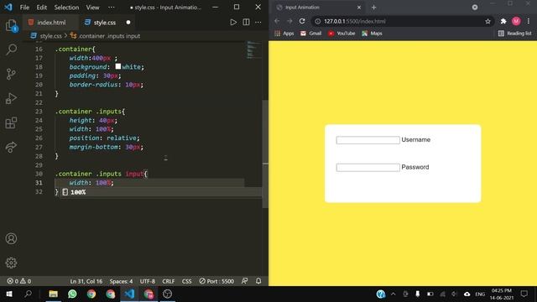The width and height of the screenshot is (537, 302).
Task: Open the Edit menu
Action: pyautogui.click(x=42, y=8)
